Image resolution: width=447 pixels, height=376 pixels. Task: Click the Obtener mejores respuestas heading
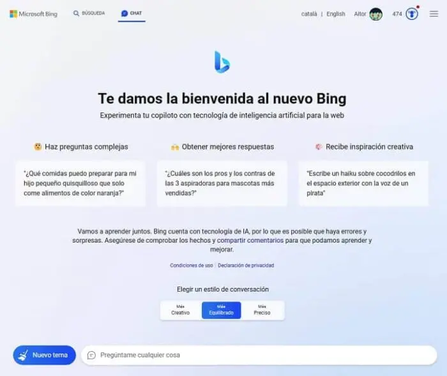(228, 147)
